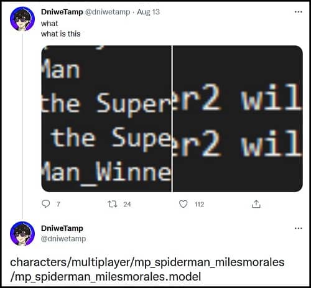Image resolution: width=311 pixels, height=288 pixels.
Task: View the 7 replies count
Action: [58, 205]
